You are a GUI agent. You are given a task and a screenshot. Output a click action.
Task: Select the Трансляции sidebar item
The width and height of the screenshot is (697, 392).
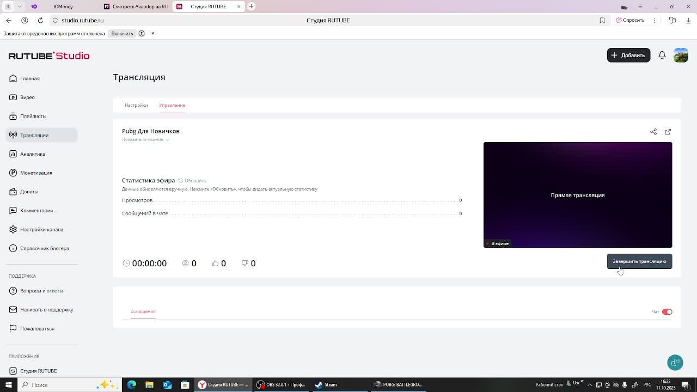[42, 135]
